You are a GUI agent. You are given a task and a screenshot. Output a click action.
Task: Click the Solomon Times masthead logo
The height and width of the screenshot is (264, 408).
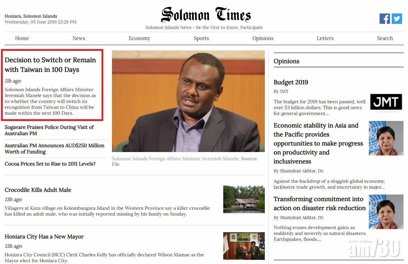[x=206, y=15]
